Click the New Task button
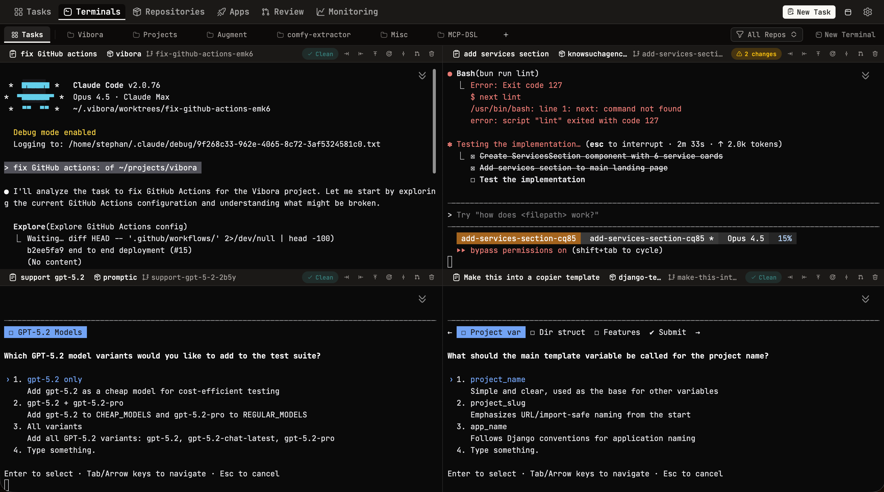 point(809,12)
